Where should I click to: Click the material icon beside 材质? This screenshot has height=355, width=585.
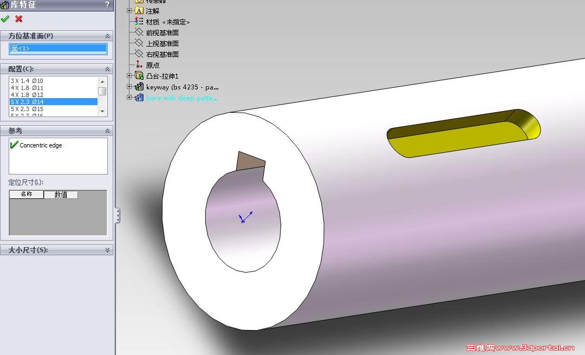pyautogui.click(x=139, y=21)
